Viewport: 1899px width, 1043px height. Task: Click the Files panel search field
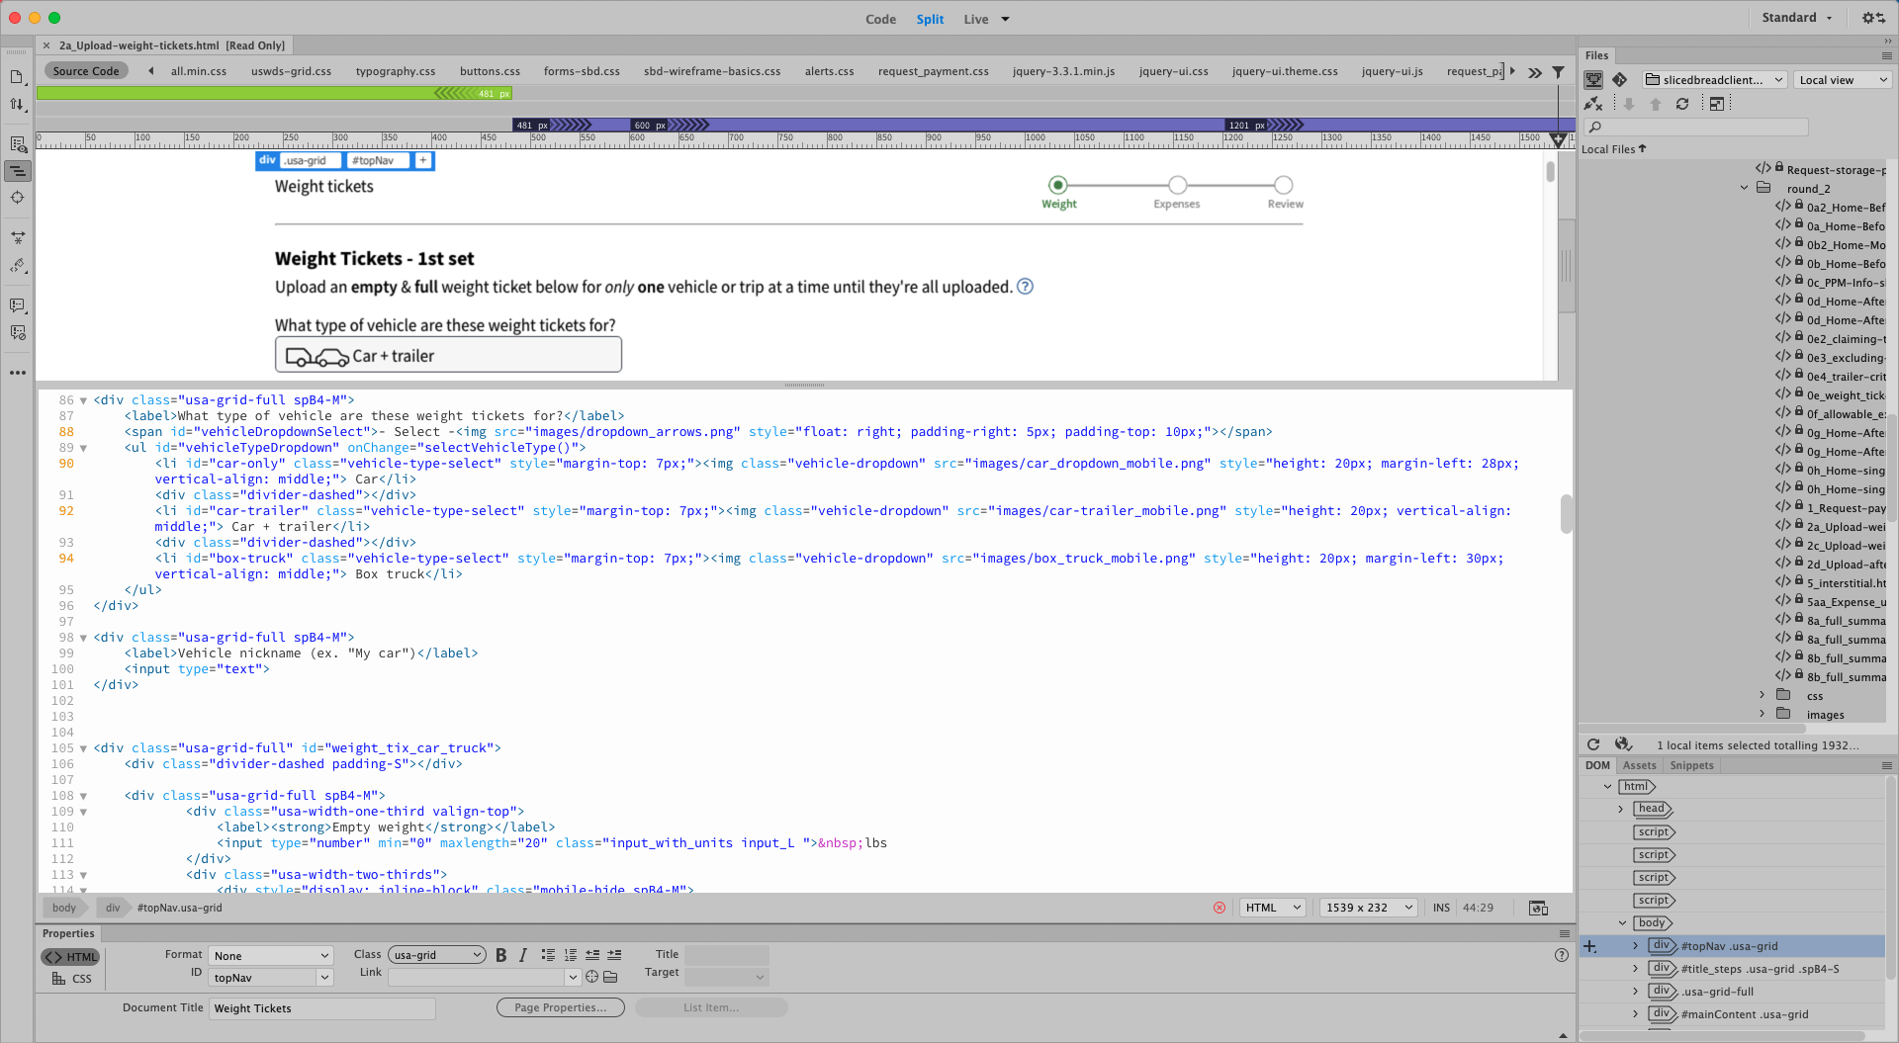(1696, 127)
